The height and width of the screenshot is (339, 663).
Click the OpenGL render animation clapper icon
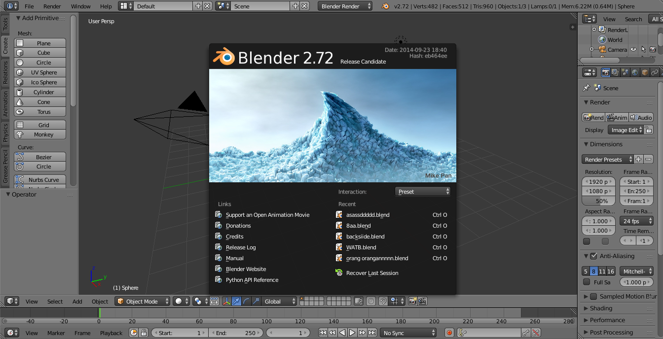(423, 301)
